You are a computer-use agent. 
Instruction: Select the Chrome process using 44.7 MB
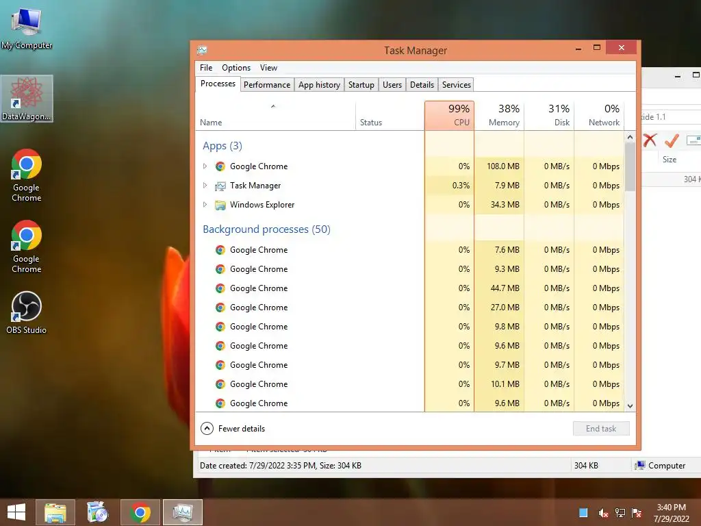click(x=409, y=288)
